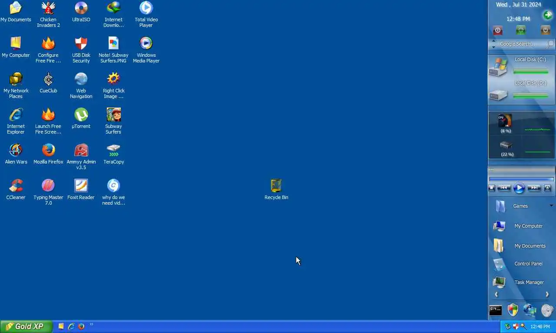
Task: Switch search engine with the up-down arrows
Action: point(493,44)
